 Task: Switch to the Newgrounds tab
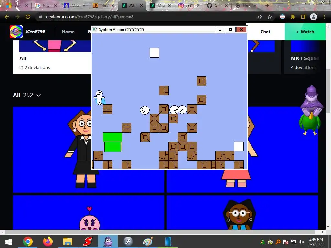pos(104,5)
